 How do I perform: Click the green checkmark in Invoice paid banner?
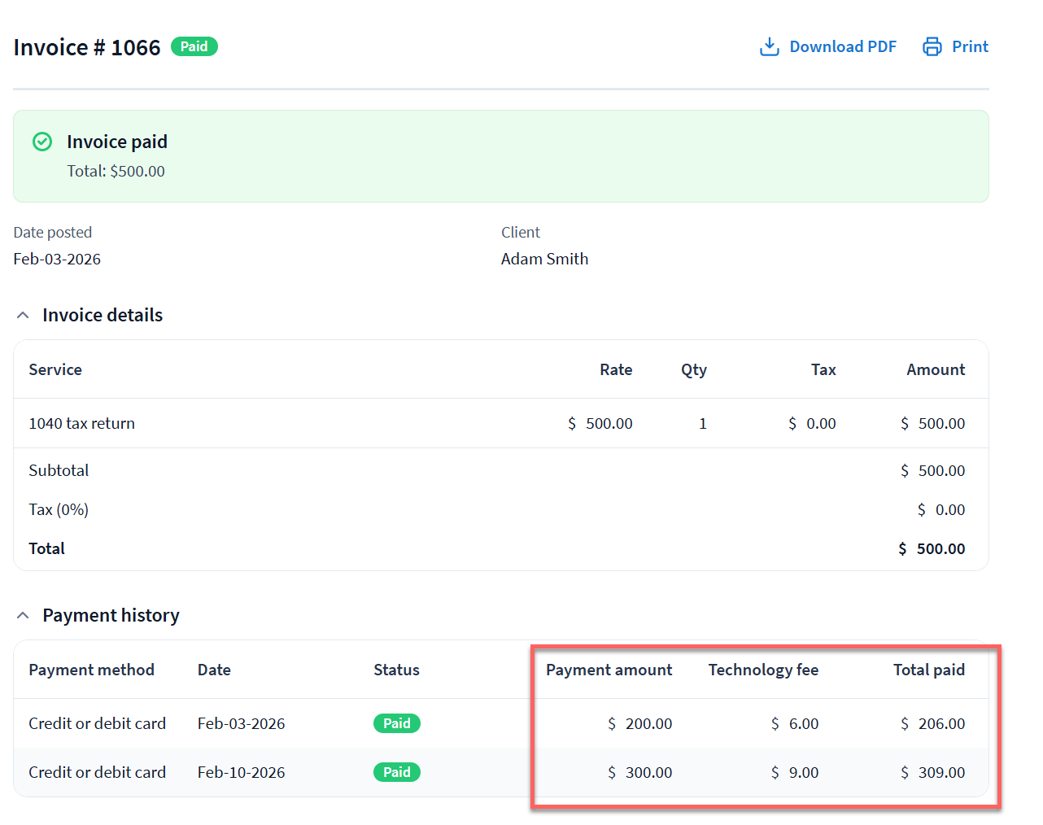42,142
